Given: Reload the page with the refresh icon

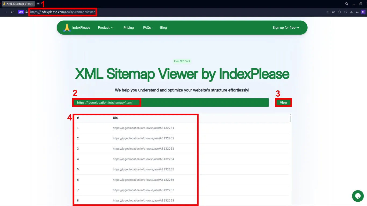Looking at the screenshot, I should (x=12, y=12).
